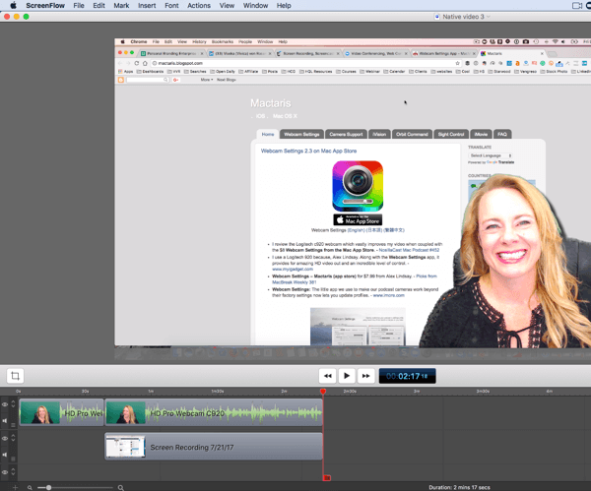Open the More dropdown in the Blogger bar
Screen dimensions: 591x491
[207, 80]
